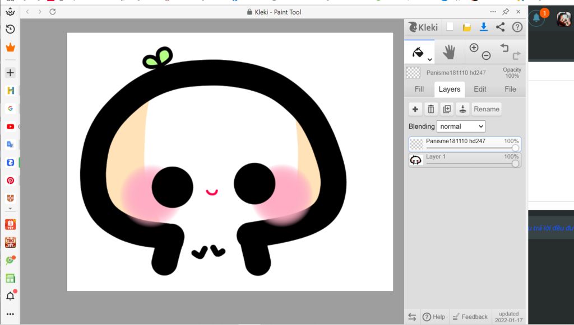This screenshot has width=574, height=325.
Task: Open Kleki help question mark icon
Action: coord(517,27)
